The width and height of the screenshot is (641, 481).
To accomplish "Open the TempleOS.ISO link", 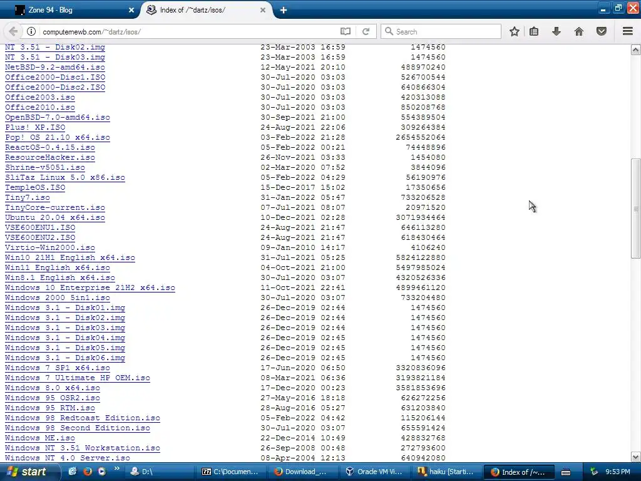I will [35, 187].
